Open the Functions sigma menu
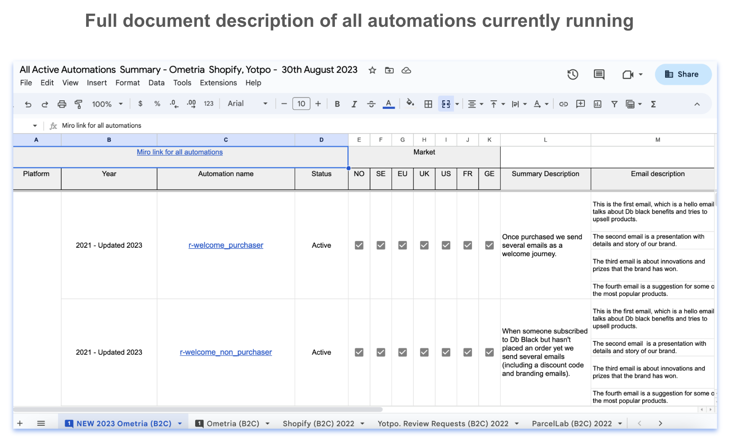 click(x=653, y=104)
